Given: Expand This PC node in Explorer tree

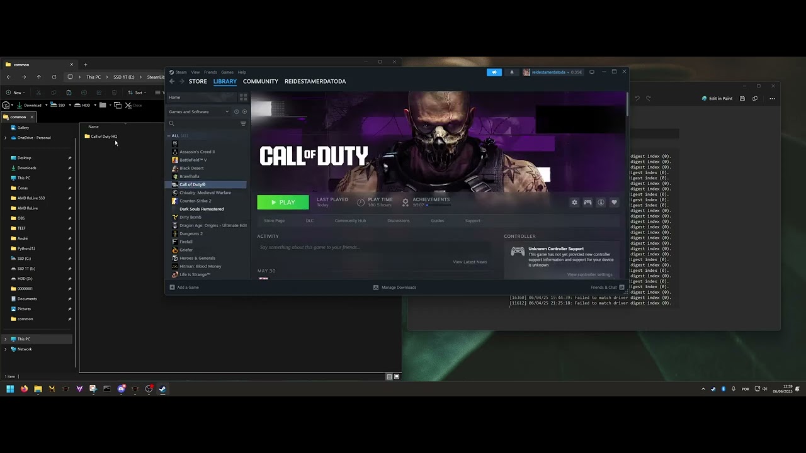Looking at the screenshot, I should (6, 339).
